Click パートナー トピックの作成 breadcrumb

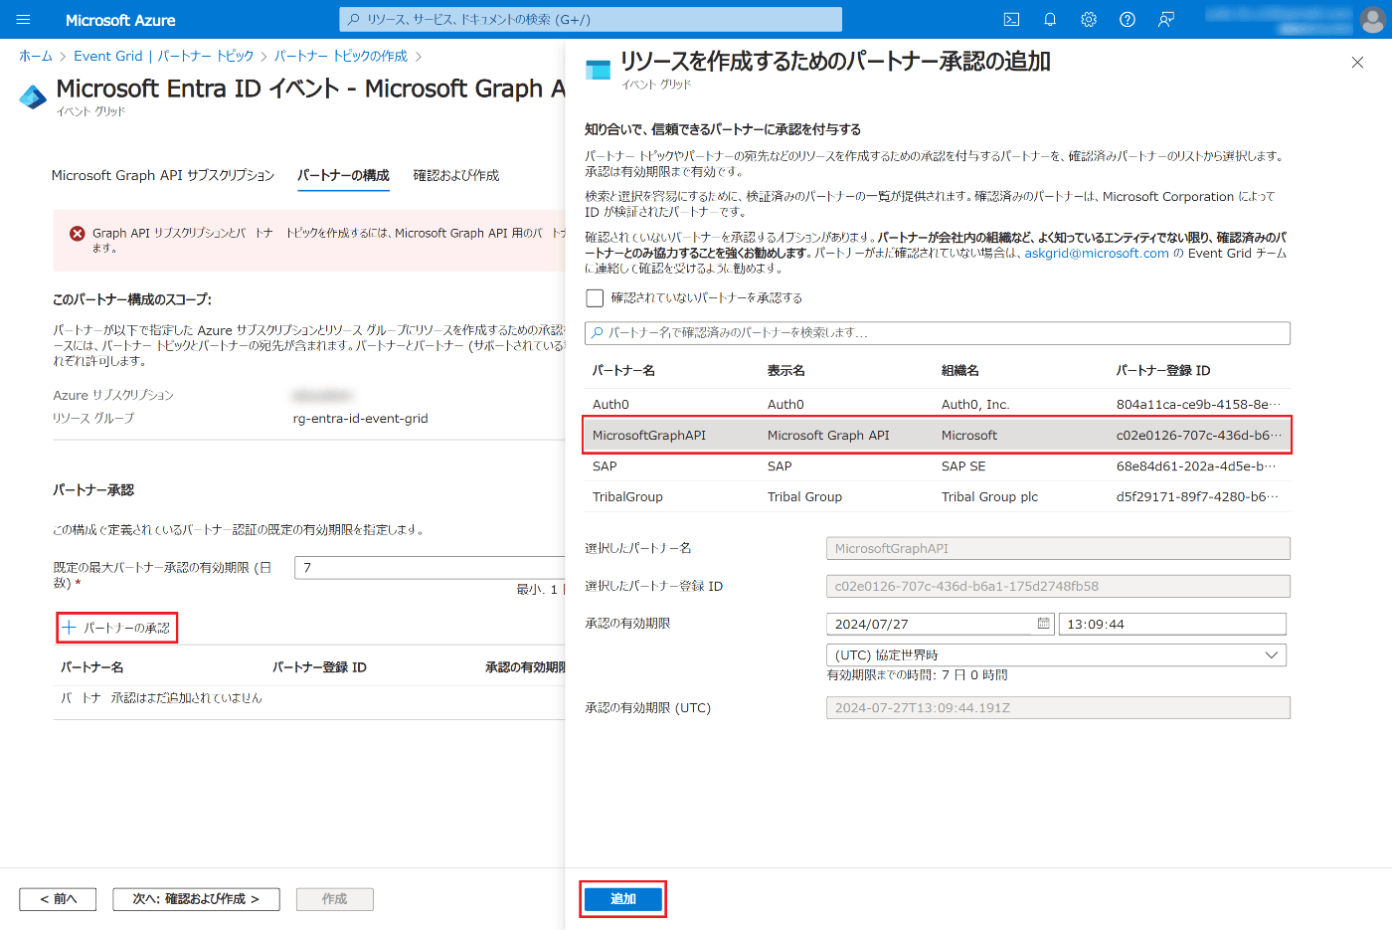pos(341,56)
